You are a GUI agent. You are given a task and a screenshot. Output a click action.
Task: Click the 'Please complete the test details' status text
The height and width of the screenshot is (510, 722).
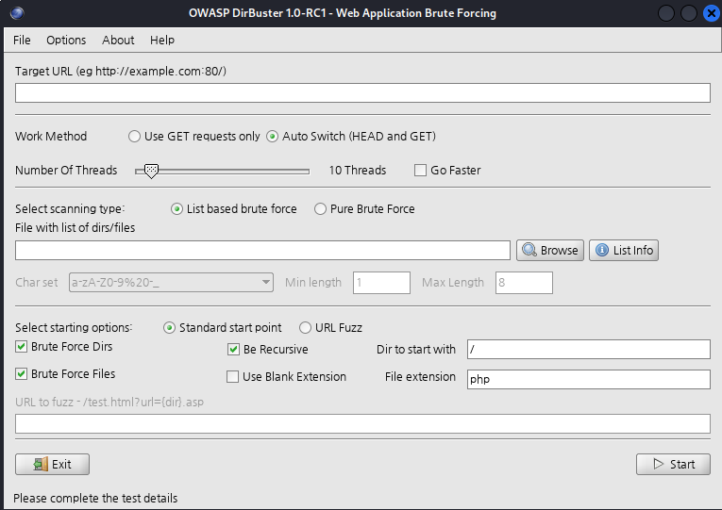pos(95,498)
